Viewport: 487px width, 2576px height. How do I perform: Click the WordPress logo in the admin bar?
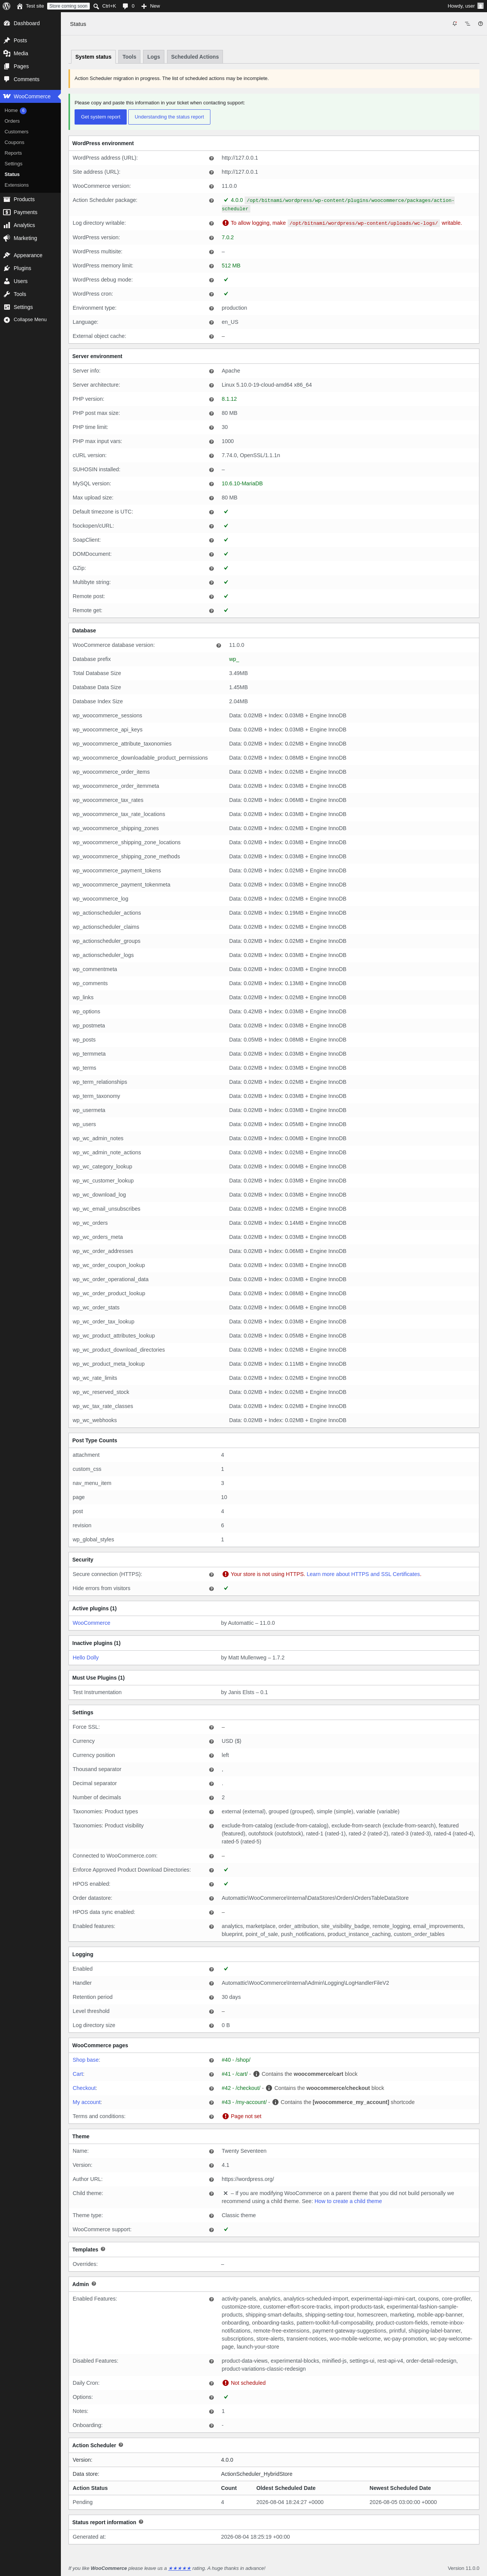coord(6,6)
